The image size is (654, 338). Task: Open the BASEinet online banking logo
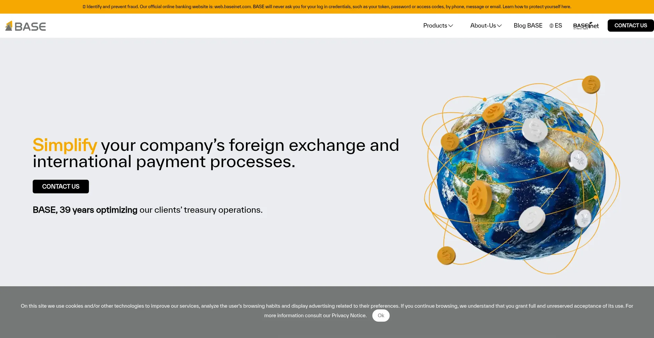click(586, 26)
